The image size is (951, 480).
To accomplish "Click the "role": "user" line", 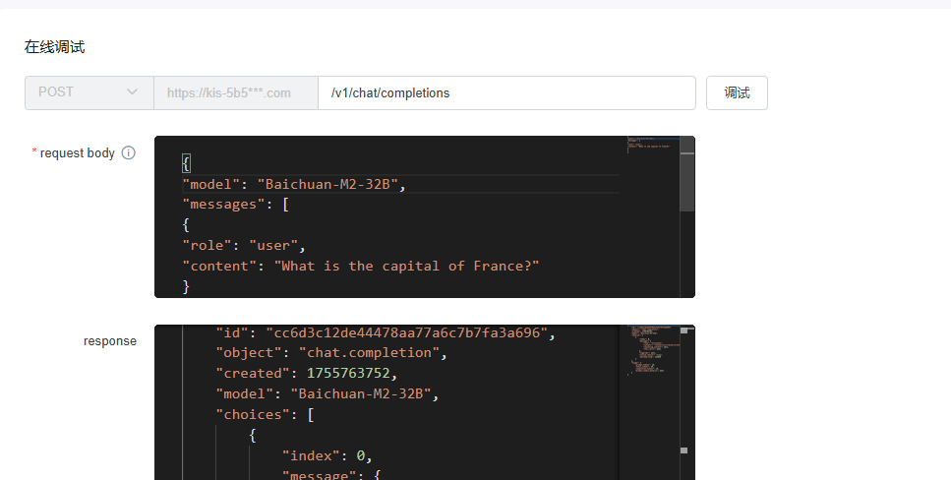I will 244,245.
